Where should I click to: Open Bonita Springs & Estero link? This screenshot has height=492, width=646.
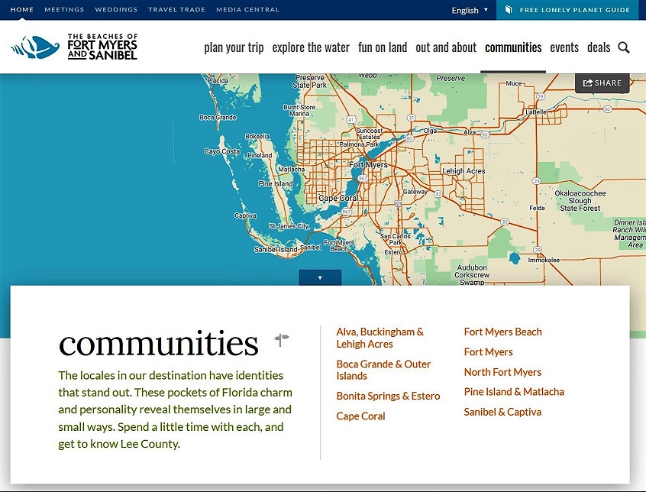pyautogui.click(x=388, y=396)
